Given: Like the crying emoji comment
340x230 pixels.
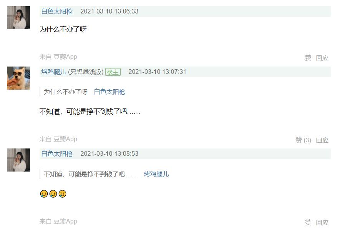Looking at the screenshot, I should point(308,222).
